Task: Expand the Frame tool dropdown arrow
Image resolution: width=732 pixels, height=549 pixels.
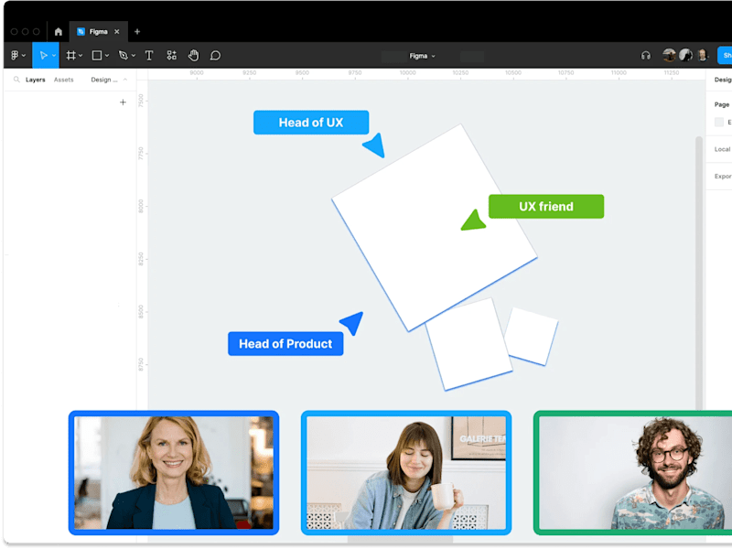Action: coord(81,56)
